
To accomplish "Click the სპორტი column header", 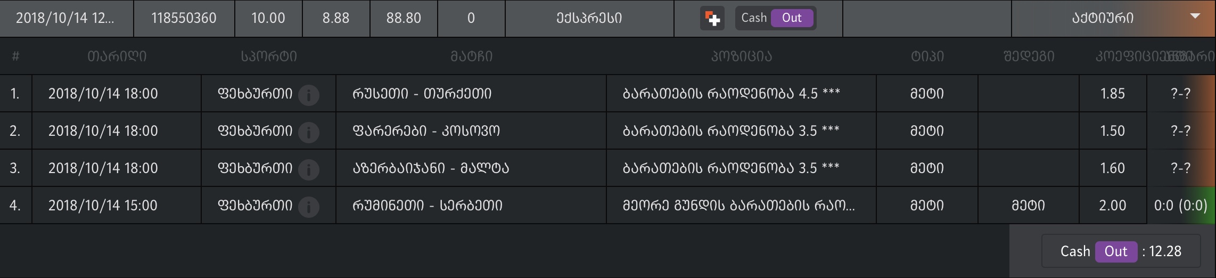I will (x=269, y=56).
